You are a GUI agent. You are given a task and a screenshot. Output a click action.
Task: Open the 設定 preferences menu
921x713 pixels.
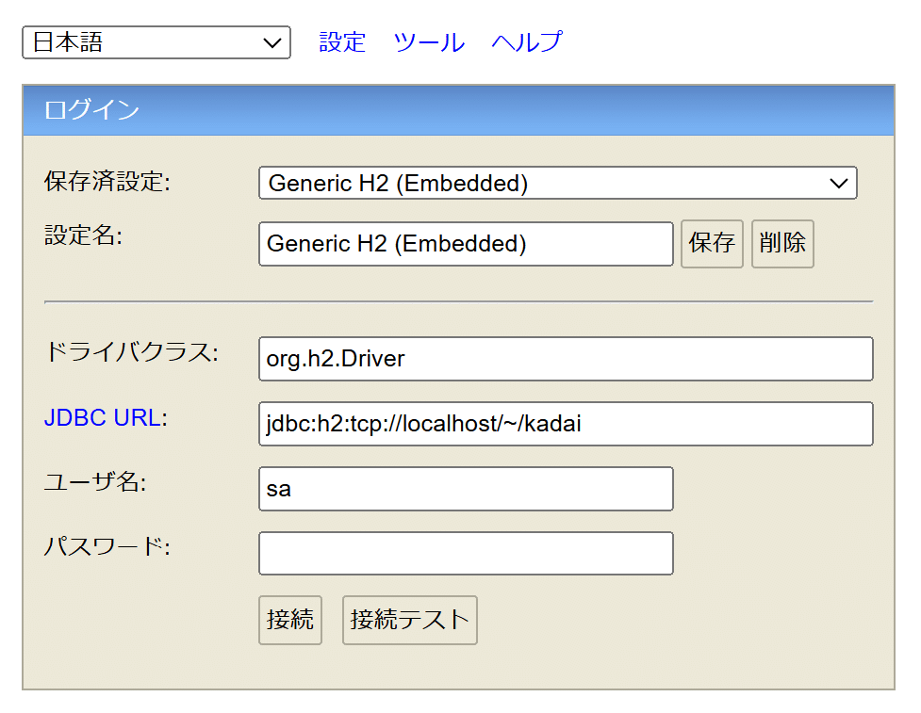341,41
